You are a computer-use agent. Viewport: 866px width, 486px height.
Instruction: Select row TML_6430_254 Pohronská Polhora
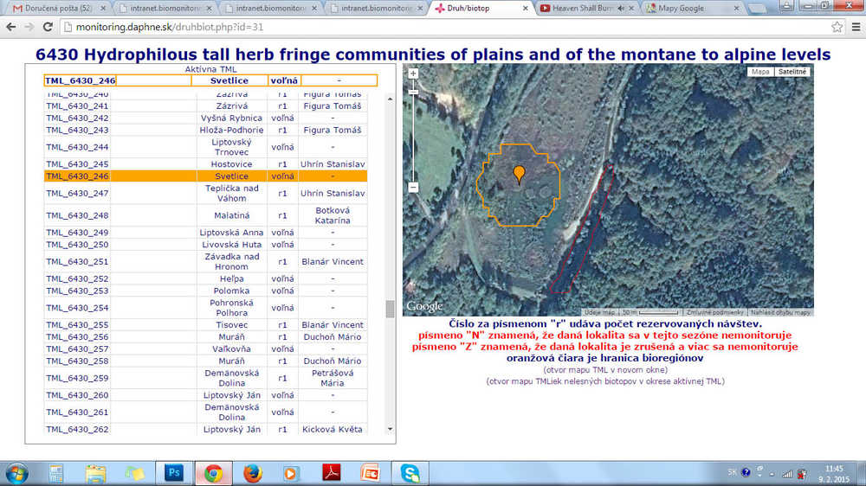[x=205, y=309]
